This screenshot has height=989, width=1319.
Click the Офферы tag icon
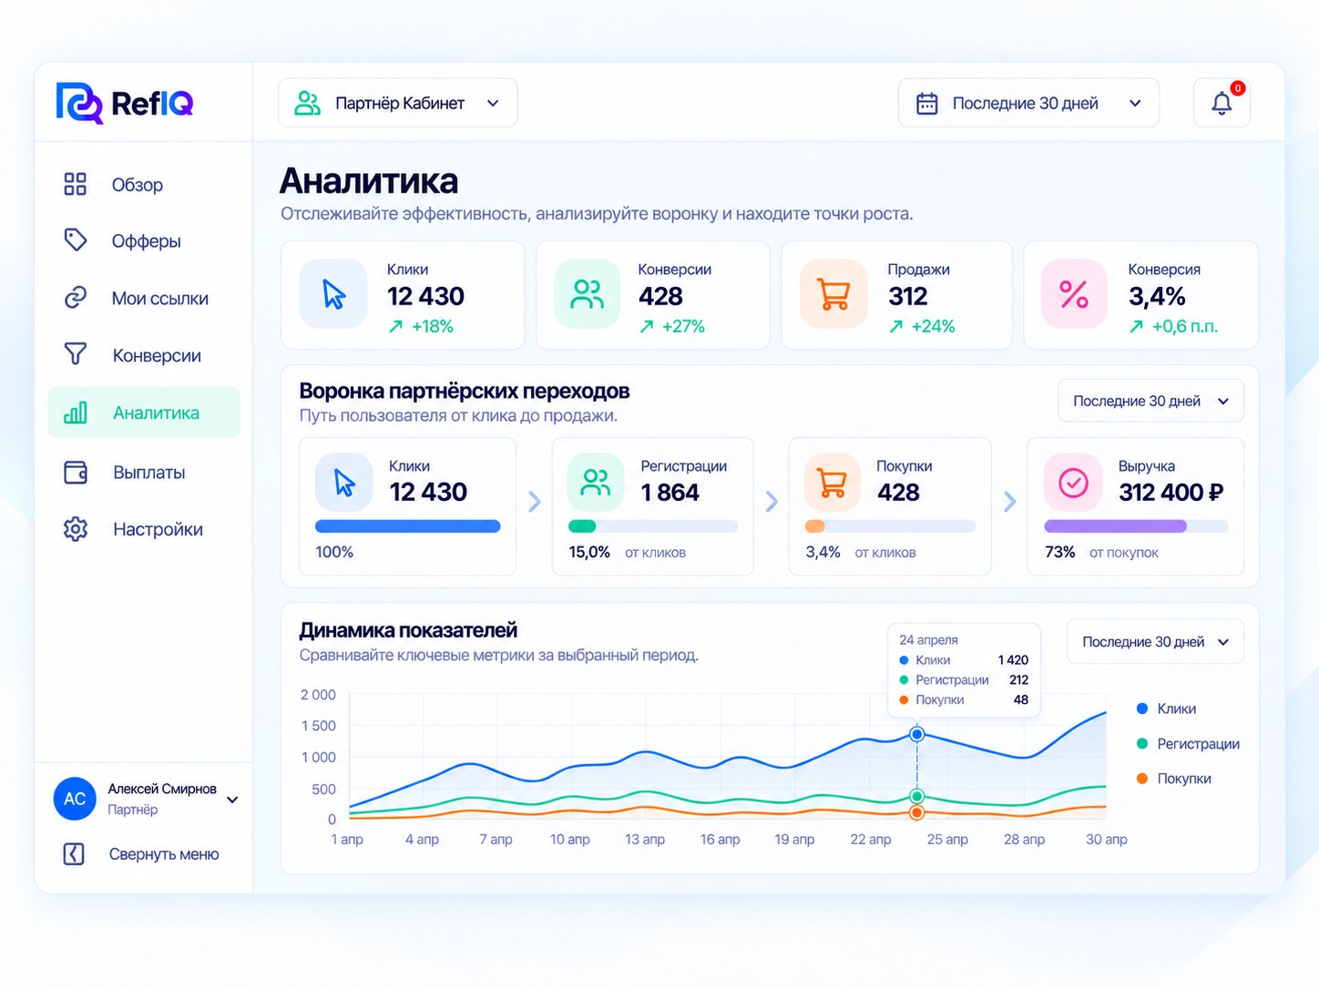click(x=76, y=240)
